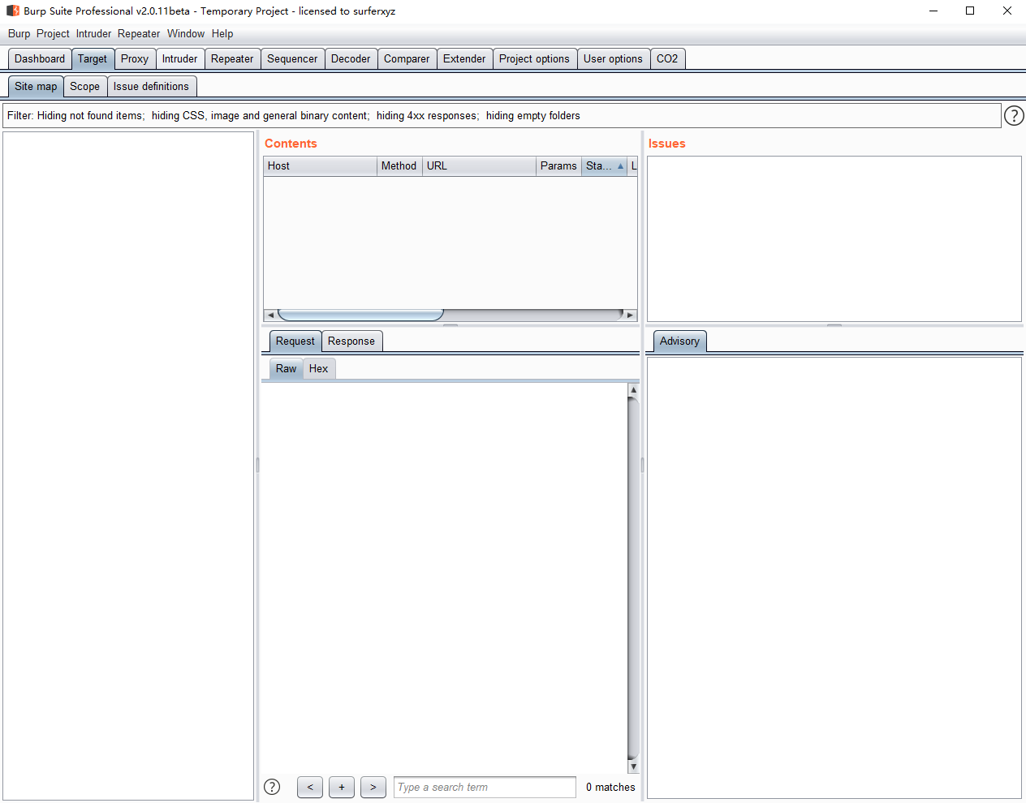Open the Help menu
The image size is (1026, 803).
222,34
